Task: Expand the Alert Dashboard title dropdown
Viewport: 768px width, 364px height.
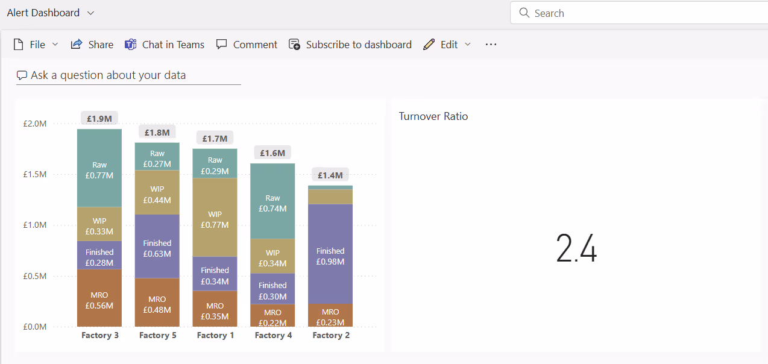Action: [90, 13]
